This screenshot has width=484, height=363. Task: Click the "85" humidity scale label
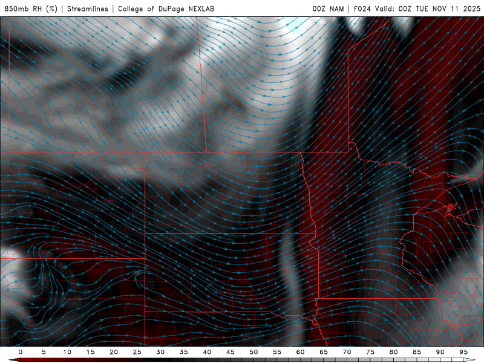coord(417,352)
